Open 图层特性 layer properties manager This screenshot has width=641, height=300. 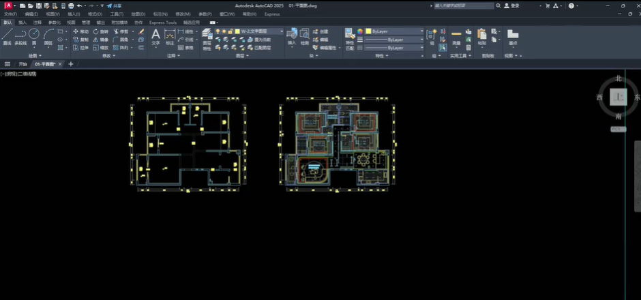click(x=207, y=40)
